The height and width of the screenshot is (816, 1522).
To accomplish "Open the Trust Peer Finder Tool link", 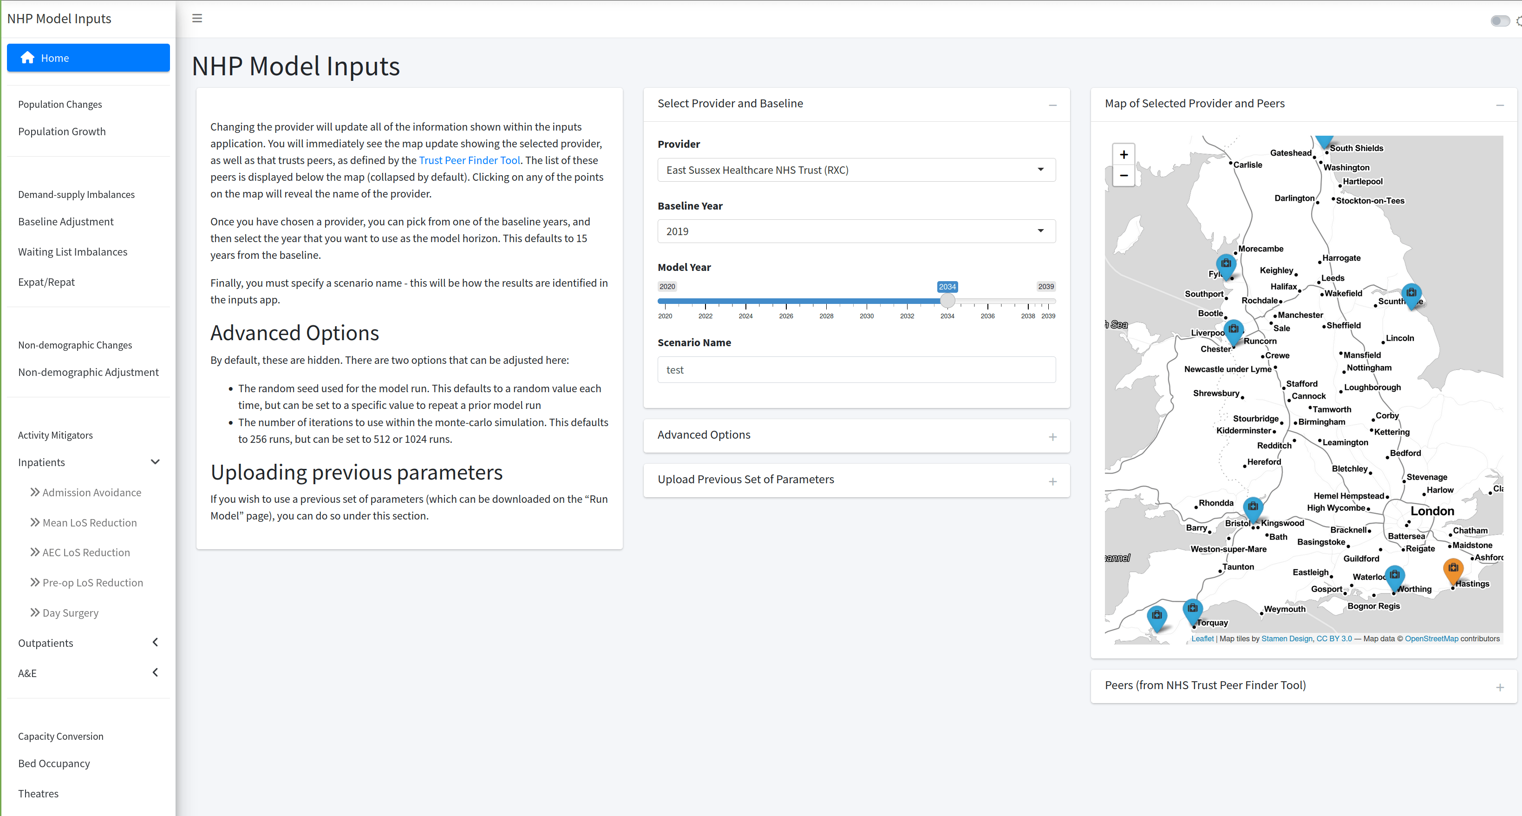I will click(469, 160).
